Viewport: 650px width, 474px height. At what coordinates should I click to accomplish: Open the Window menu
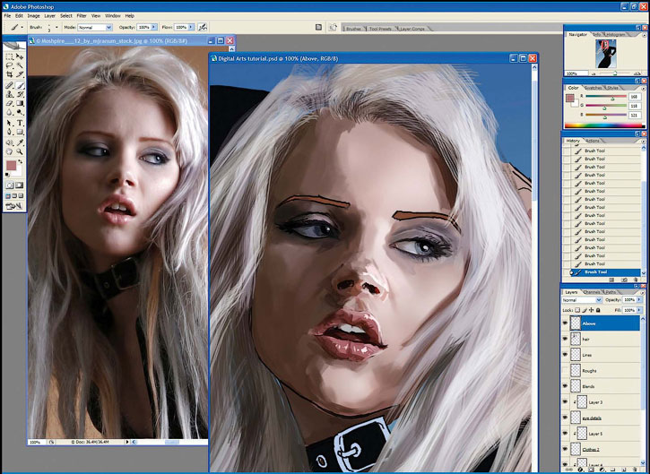112,16
